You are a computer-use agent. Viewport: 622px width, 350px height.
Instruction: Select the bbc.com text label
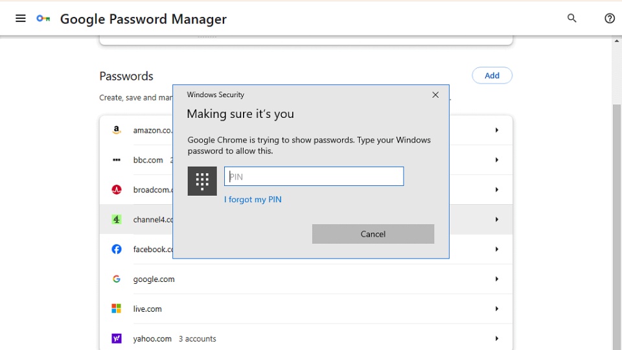pos(148,160)
